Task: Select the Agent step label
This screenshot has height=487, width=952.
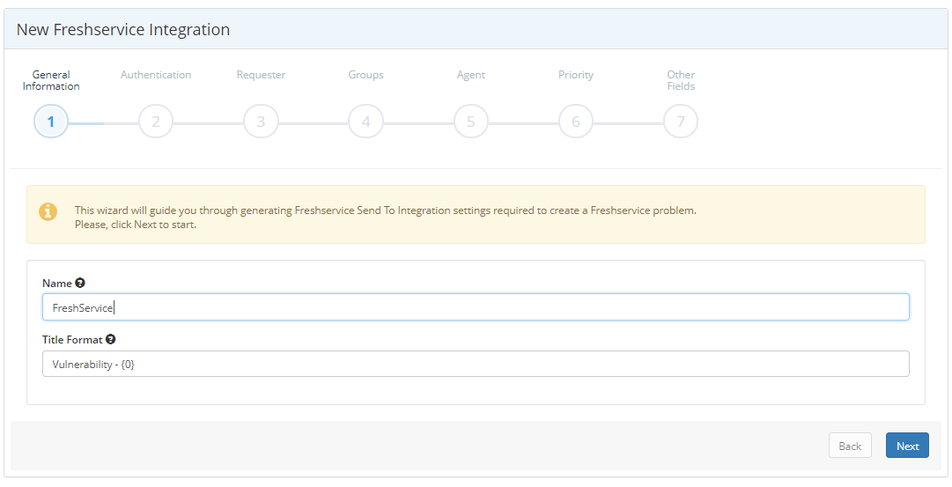Action: (471, 75)
